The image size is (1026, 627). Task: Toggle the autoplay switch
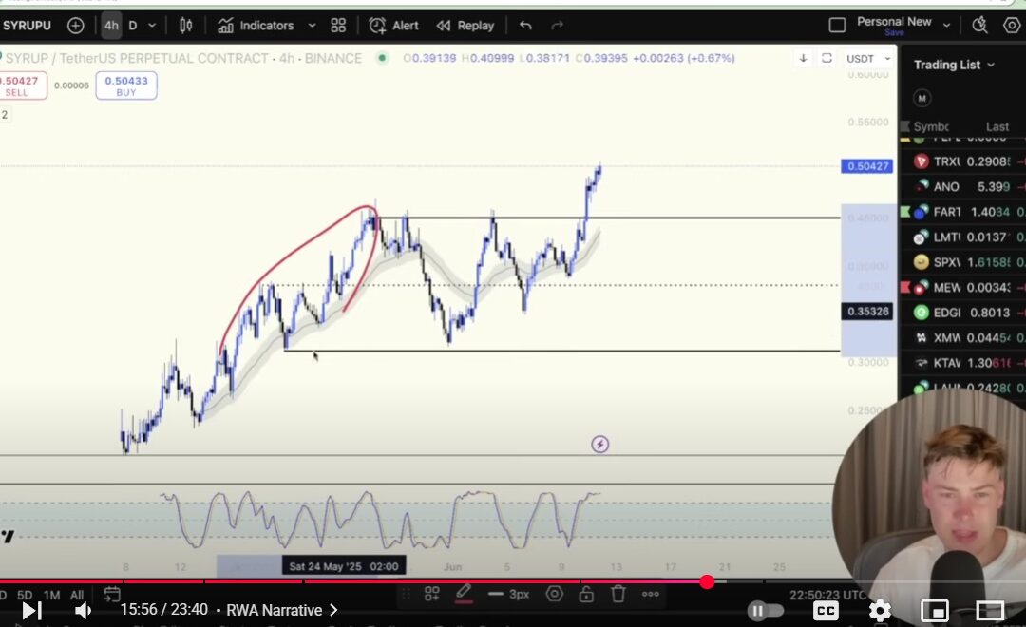[x=765, y=611]
